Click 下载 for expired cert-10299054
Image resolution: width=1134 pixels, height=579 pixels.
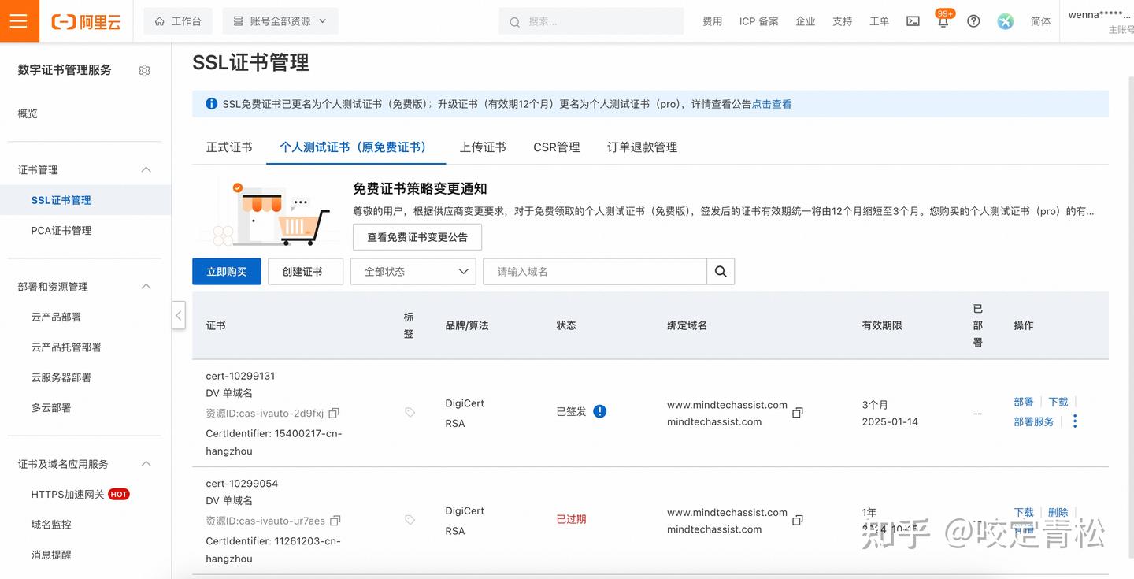pos(1024,512)
